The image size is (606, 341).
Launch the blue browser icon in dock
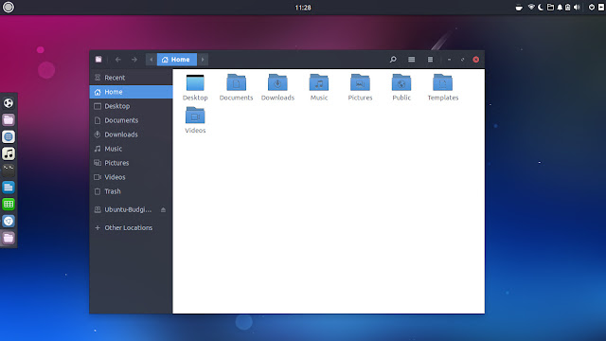(x=9, y=221)
